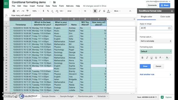Open the Arial font dropdown
The width and height of the screenshot is (178, 100).
(x=73, y=11)
